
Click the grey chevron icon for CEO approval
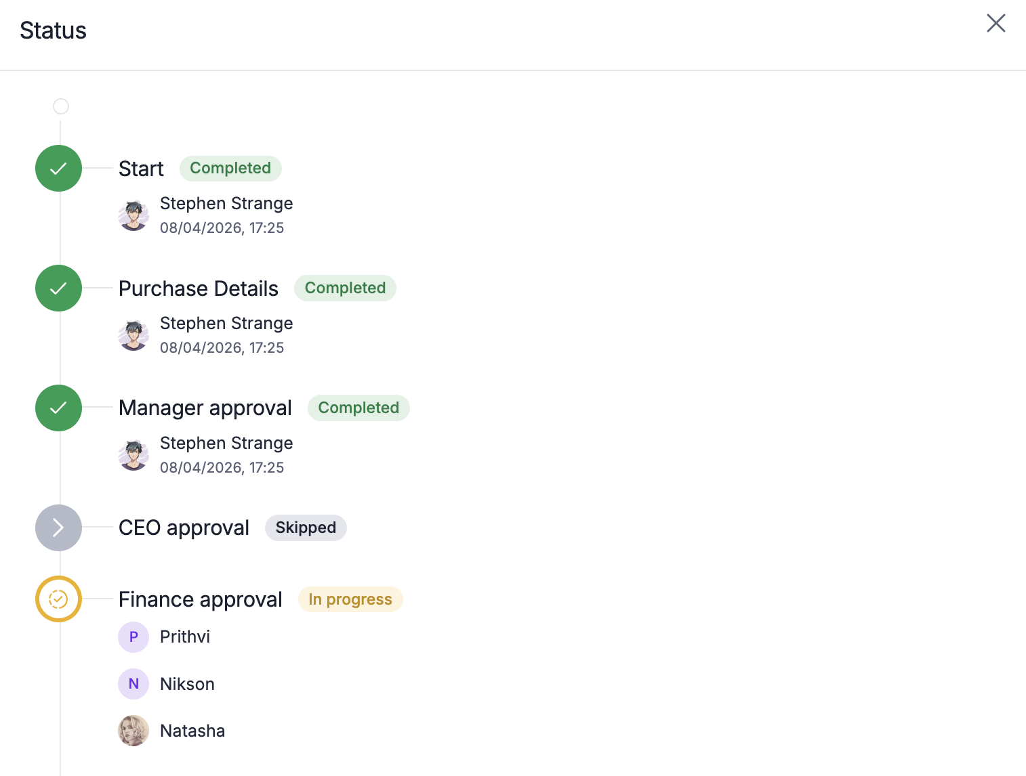pos(59,528)
